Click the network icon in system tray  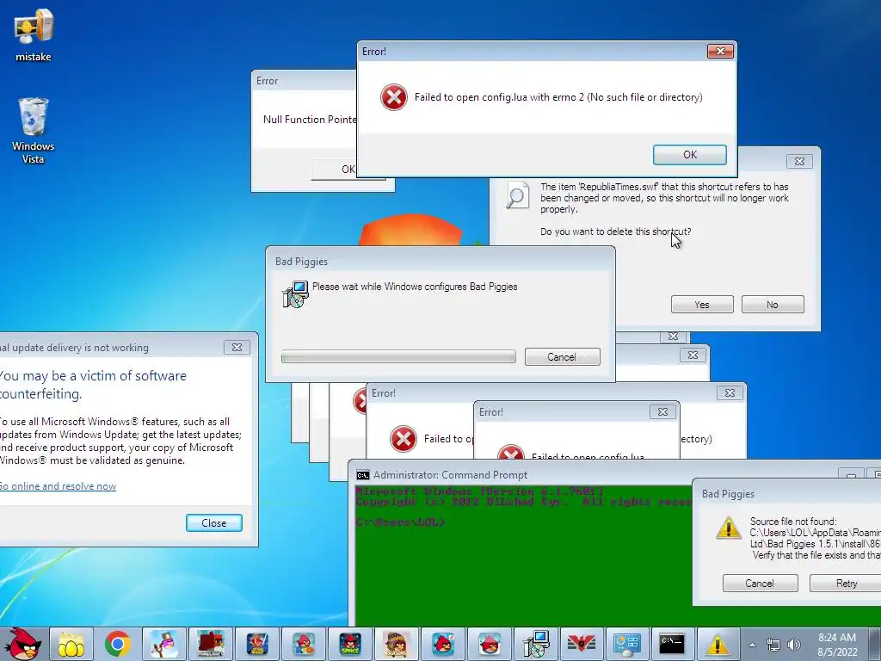tap(773, 645)
